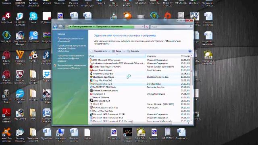Open the Bluetooth File Transfer shortcut
The height and width of the screenshot is (145, 258).
[x=47, y=57]
